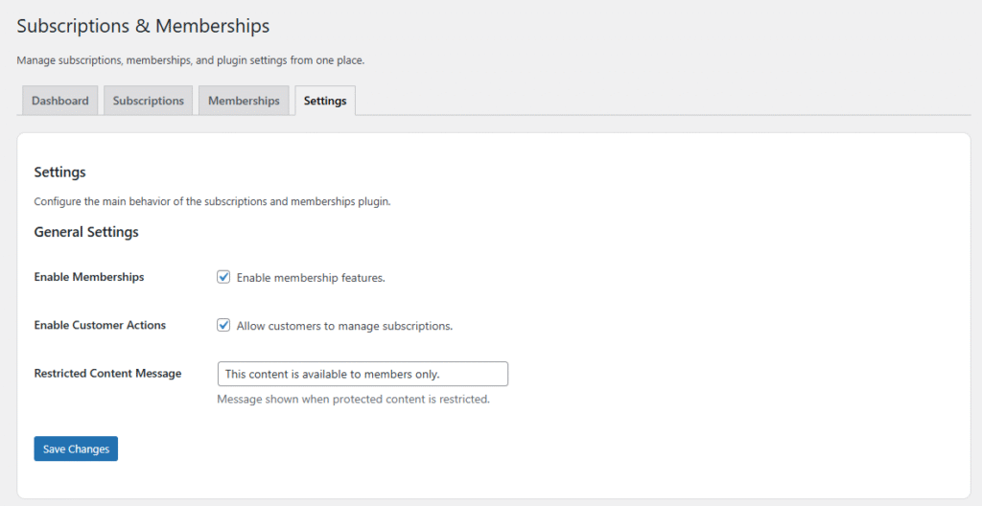Click the 'Settings' heading inside the panel
982x506 pixels.
coord(59,172)
